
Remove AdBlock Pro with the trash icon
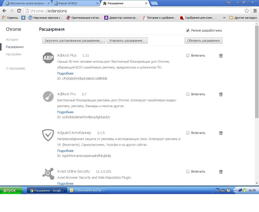click(221, 94)
